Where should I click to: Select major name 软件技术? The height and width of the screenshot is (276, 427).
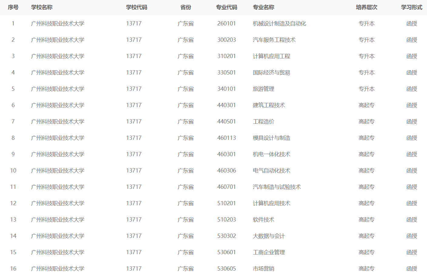tap(264, 220)
